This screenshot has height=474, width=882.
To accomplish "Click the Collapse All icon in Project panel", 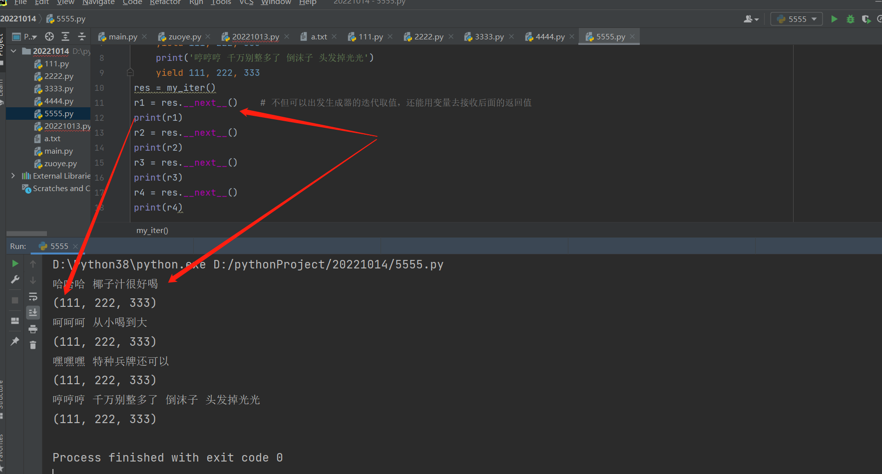I will [x=82, y=36].
